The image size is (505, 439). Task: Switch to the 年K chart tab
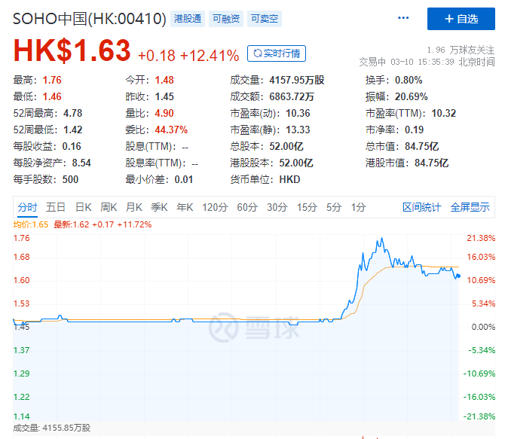pyautogui.click(x=185, y=207)
